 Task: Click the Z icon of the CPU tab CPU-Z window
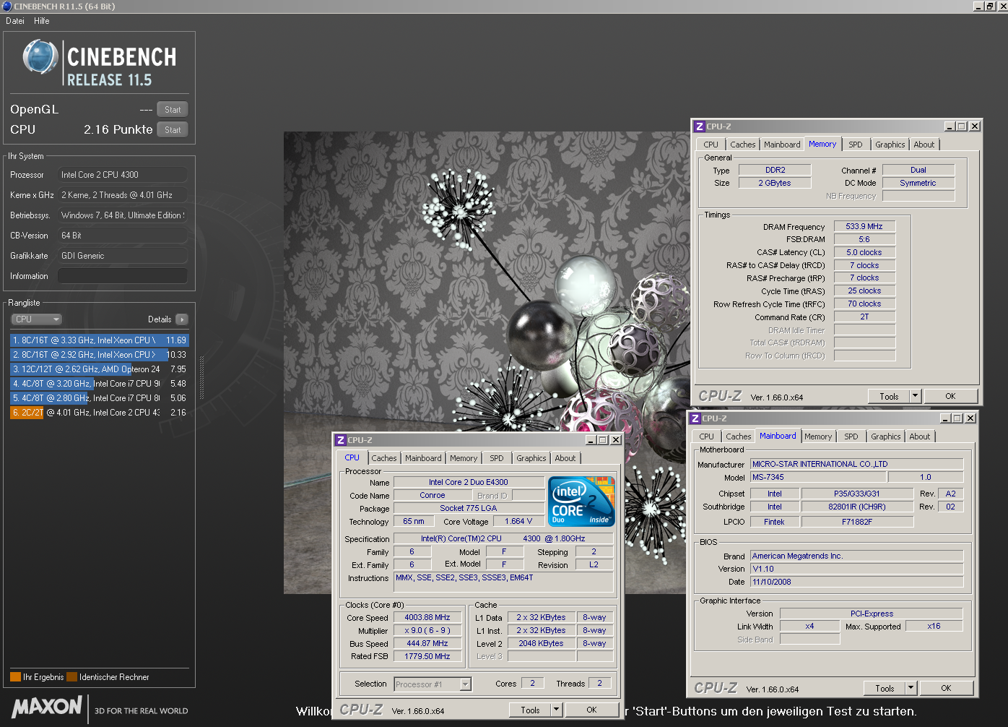coord(340,440)
